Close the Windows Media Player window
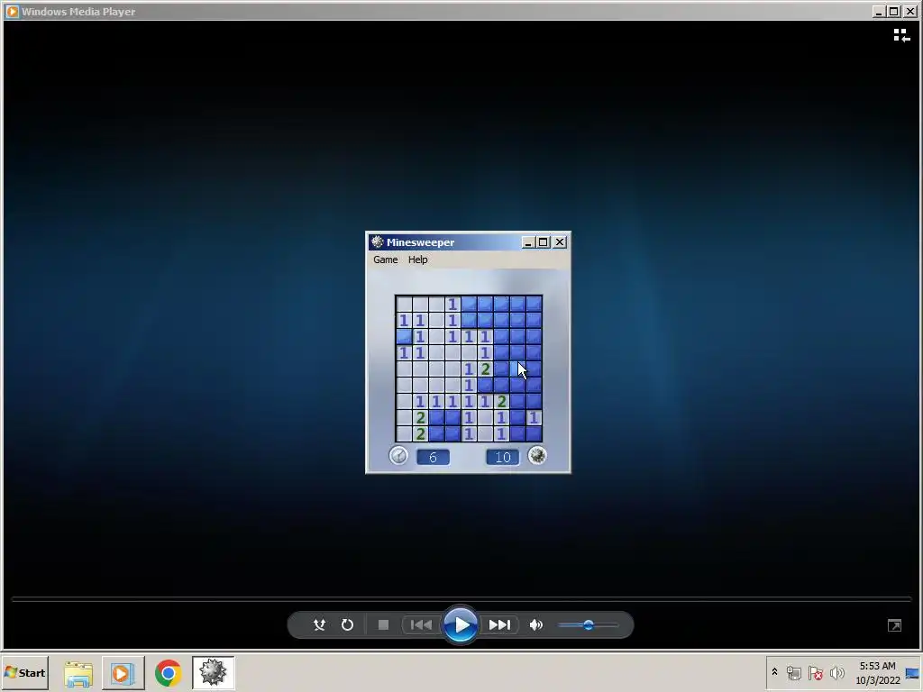Viewport: 923px width, 692px height. click(x=910, y=11)
